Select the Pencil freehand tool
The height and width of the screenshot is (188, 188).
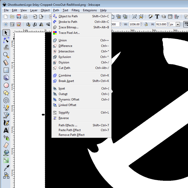[x=6, y=108]
